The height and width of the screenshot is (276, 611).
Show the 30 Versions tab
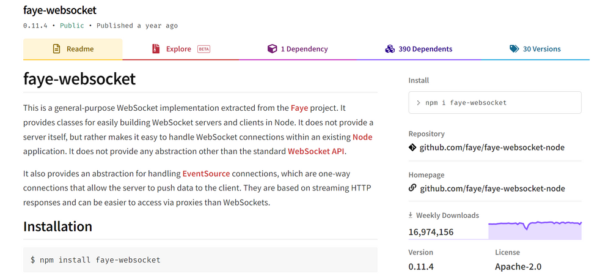tap(535, 49)
